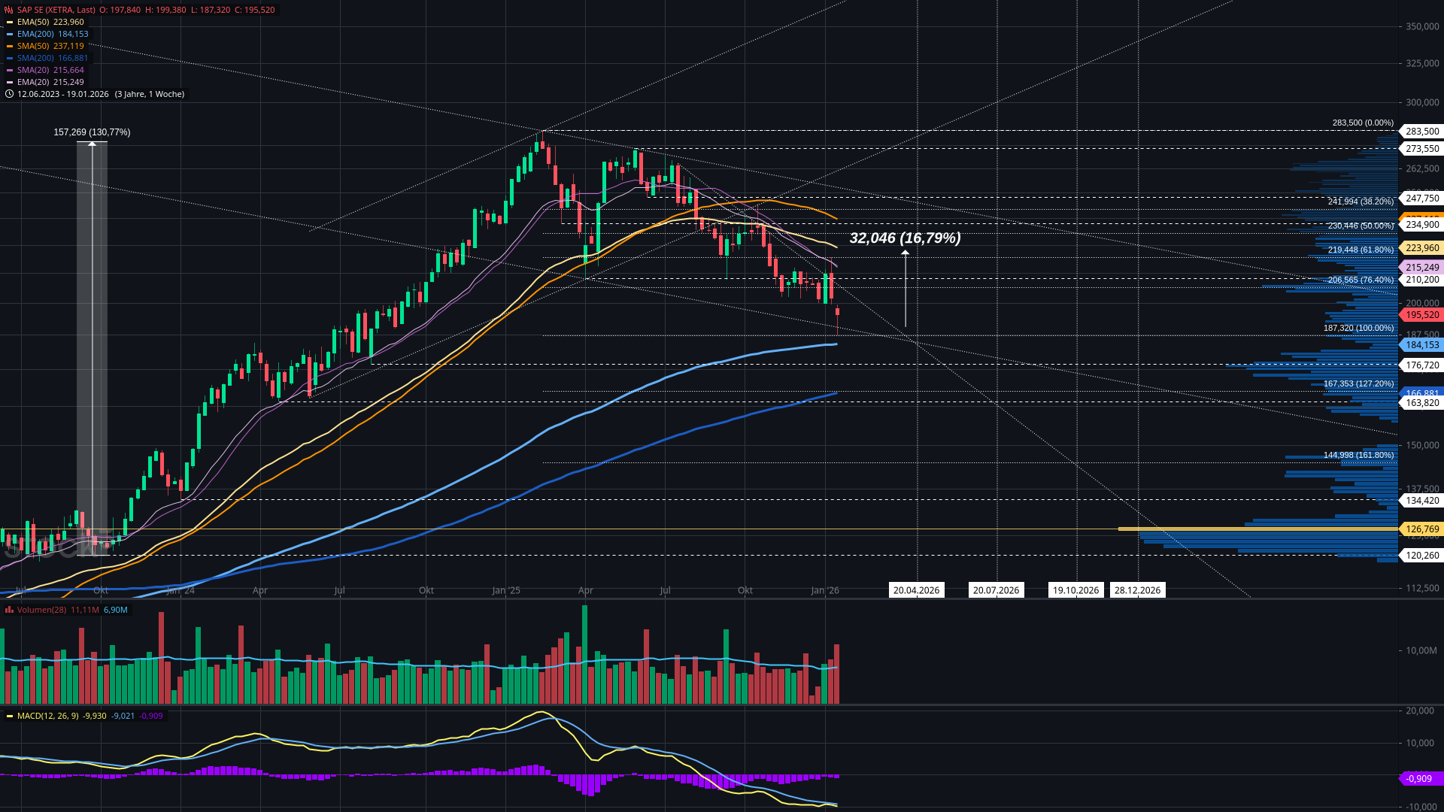This screenshot has height=812, width=1444.
Task: Click the 28.12.2026 date marker
Action: point(1137,590)
